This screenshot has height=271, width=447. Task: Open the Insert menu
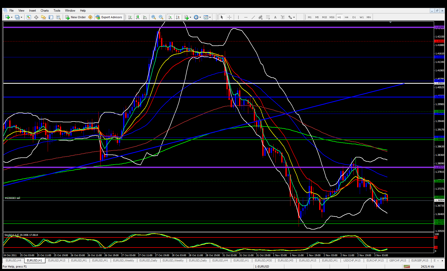(32, 11)
